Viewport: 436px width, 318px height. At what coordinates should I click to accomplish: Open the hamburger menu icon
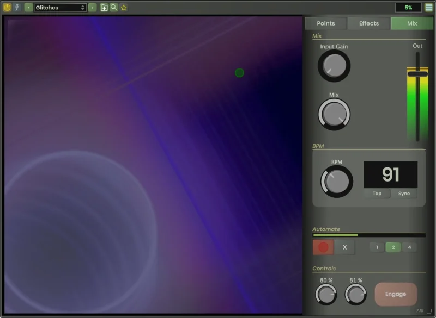429,8
